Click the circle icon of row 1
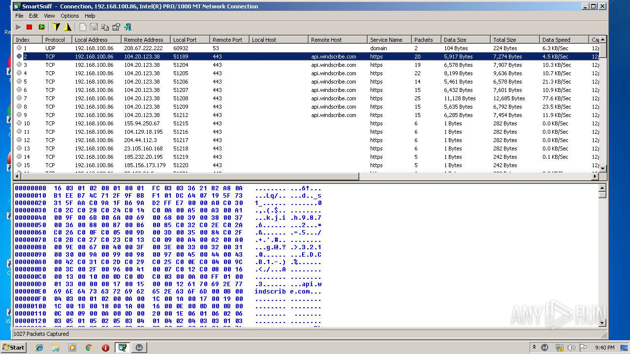Screen dimensions: 630x354 point(19,48)
